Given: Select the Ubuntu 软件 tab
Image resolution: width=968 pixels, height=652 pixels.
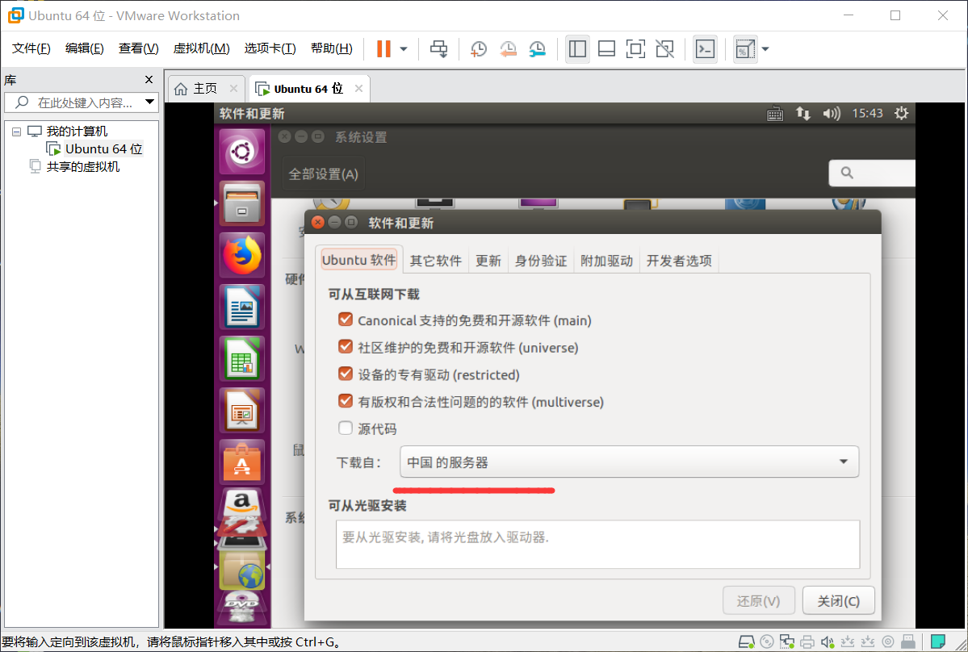Looking at the screenshot, I should [x=358, y=260].
